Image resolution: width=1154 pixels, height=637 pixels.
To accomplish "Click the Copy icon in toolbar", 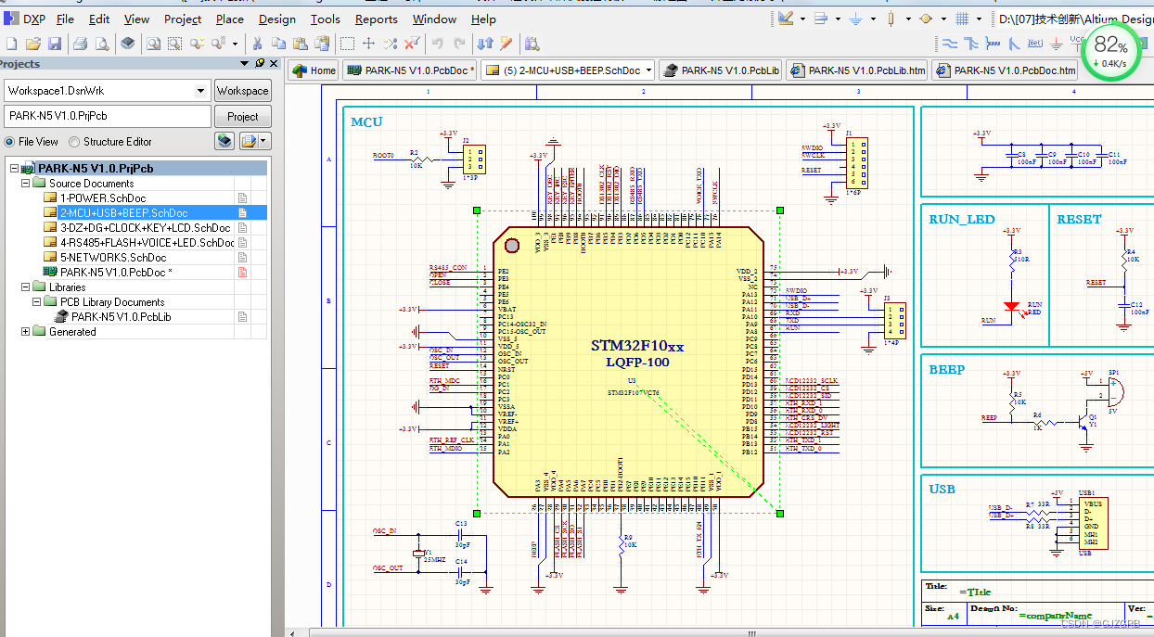I will pos(278,44).
